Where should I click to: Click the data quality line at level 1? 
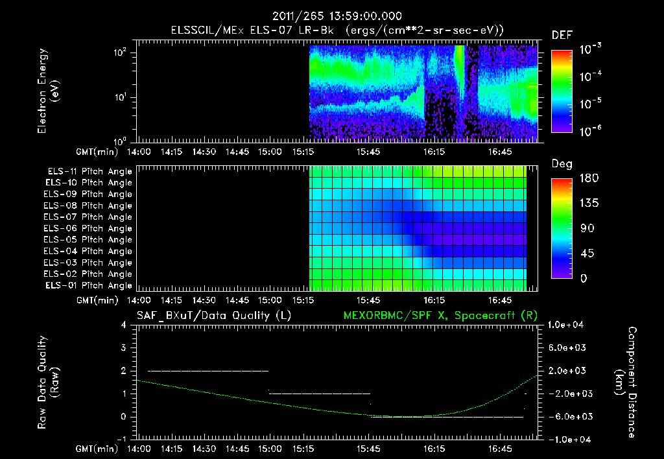tap(320, 394)
